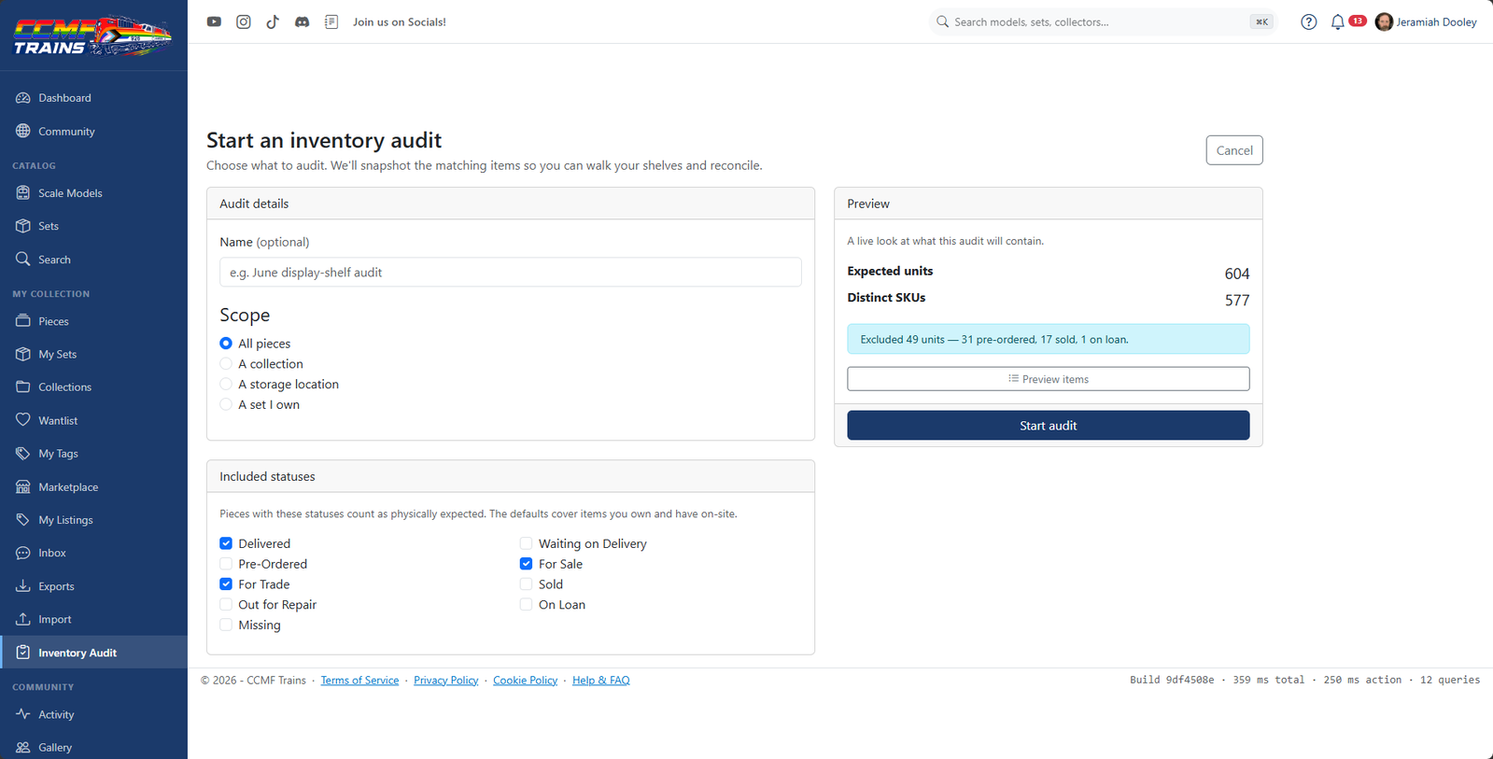Click the help question mark icon
Viewport: 1493px width, 759px height.
(1308, 21)
